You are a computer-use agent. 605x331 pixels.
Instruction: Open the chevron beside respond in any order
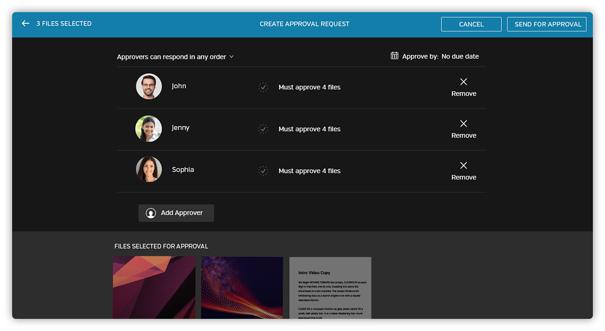[x=231, y=56]
